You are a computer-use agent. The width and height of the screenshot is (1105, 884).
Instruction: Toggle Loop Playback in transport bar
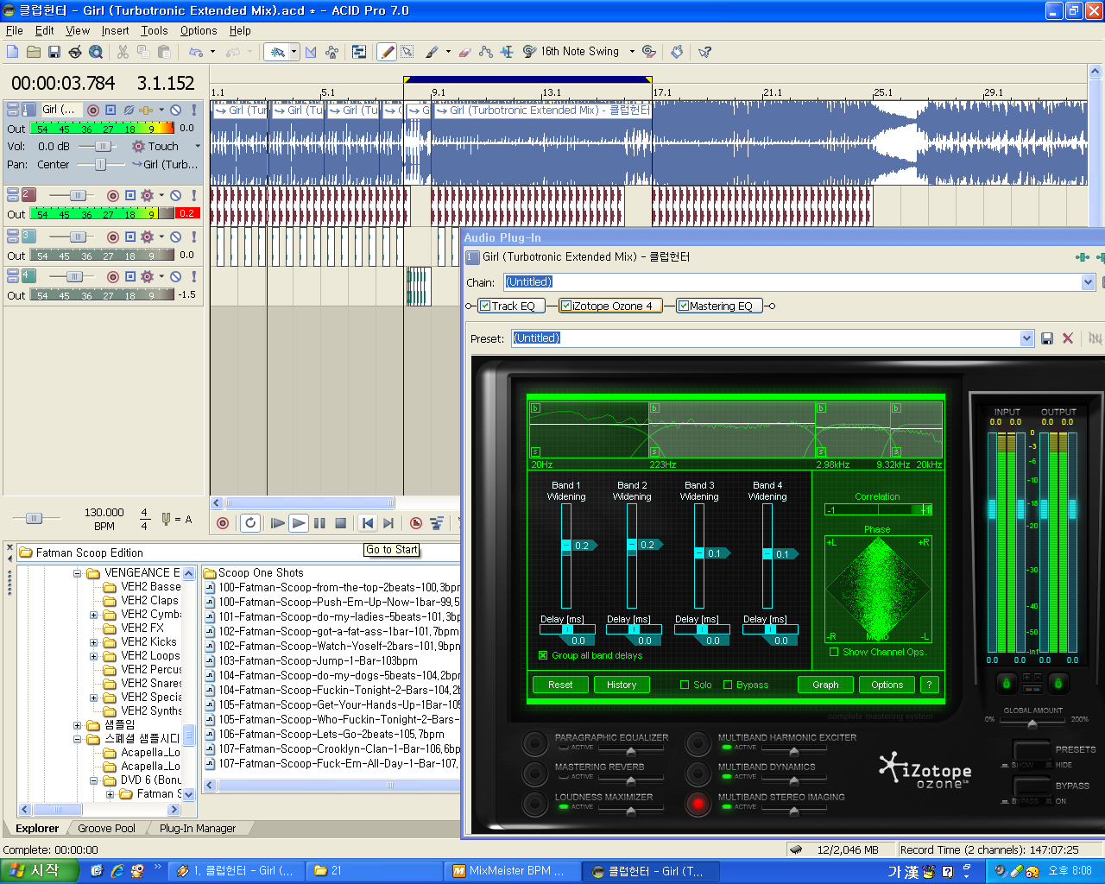pos(250,522)
